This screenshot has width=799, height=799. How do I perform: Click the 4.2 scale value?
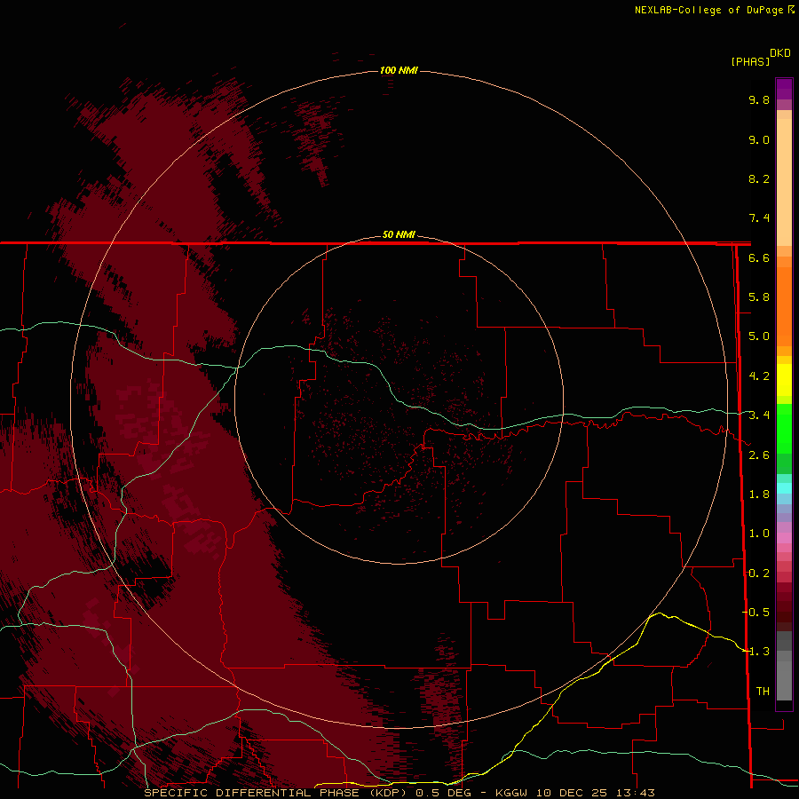click(x=759, y=376)
